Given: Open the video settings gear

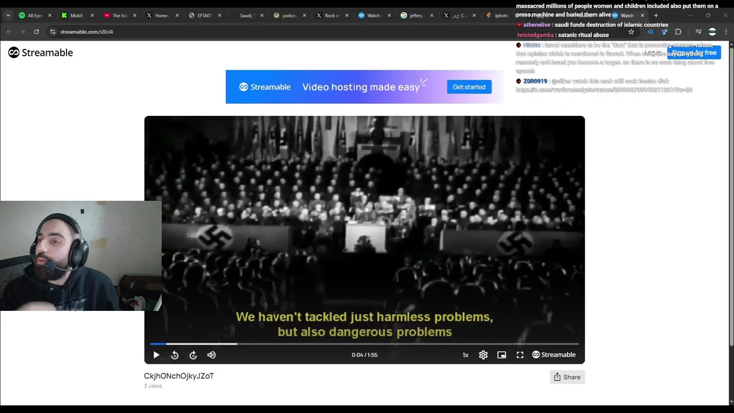Looking at the screenshot, I should pyautogui.click(x=483, y=355).
